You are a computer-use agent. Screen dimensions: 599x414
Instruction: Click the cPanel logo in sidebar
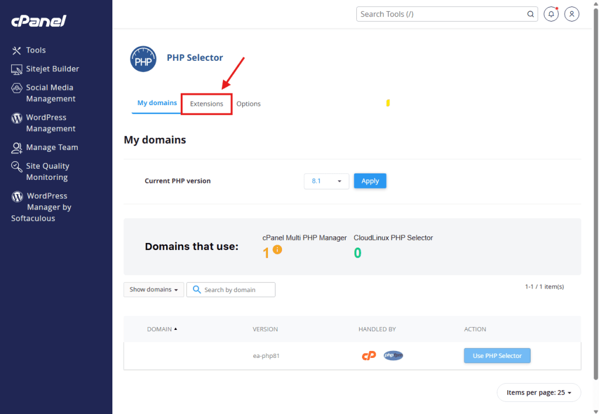pos(39,21)
